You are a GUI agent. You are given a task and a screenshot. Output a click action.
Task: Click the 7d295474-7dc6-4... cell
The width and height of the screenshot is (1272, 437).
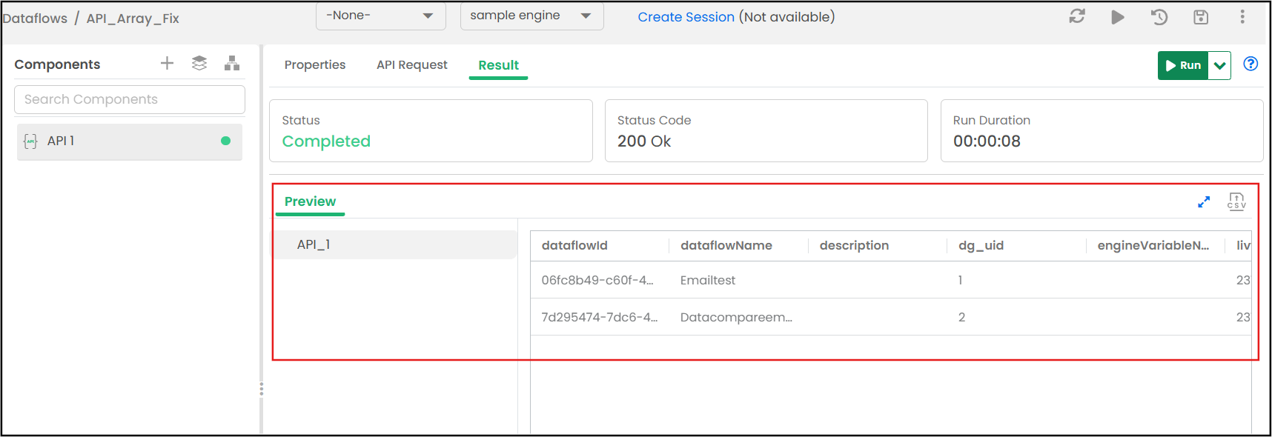click(x=599, y=317)
